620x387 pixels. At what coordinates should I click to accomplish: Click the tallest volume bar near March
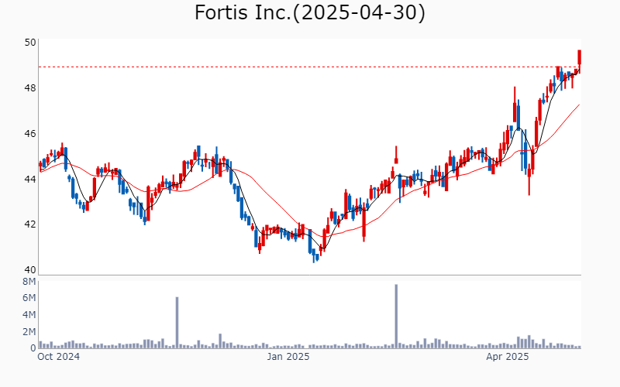pos(396,317)
